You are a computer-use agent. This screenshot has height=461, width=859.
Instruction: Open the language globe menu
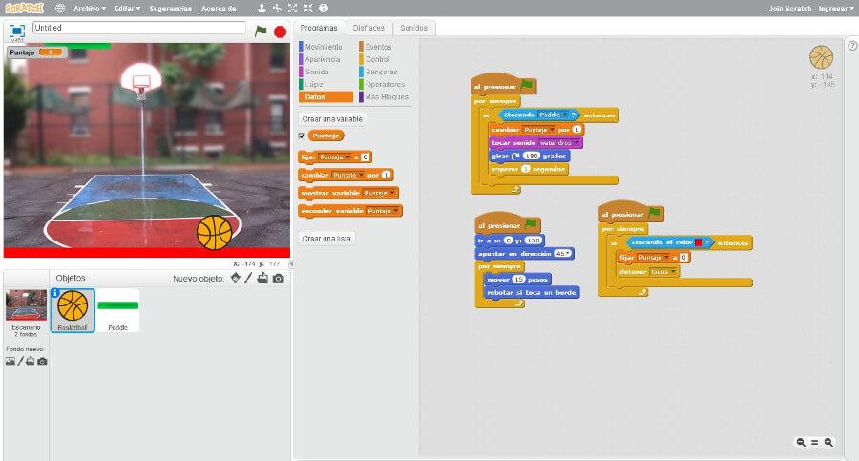[x=60, y=9]
